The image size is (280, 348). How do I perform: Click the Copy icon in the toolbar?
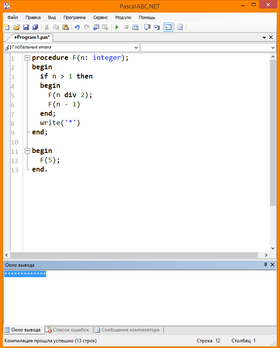click(56, 27)
